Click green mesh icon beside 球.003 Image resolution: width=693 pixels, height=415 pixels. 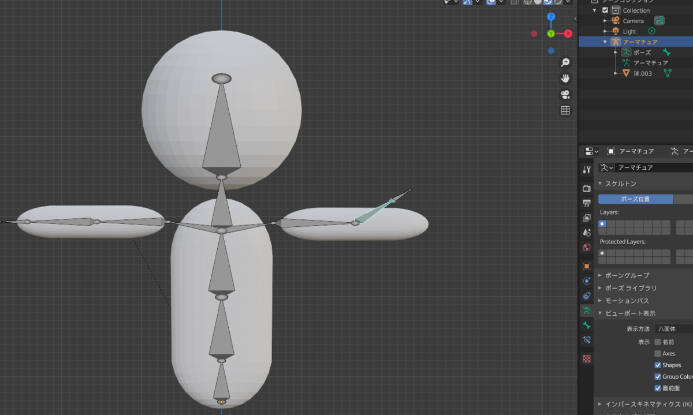click(668, 73)
